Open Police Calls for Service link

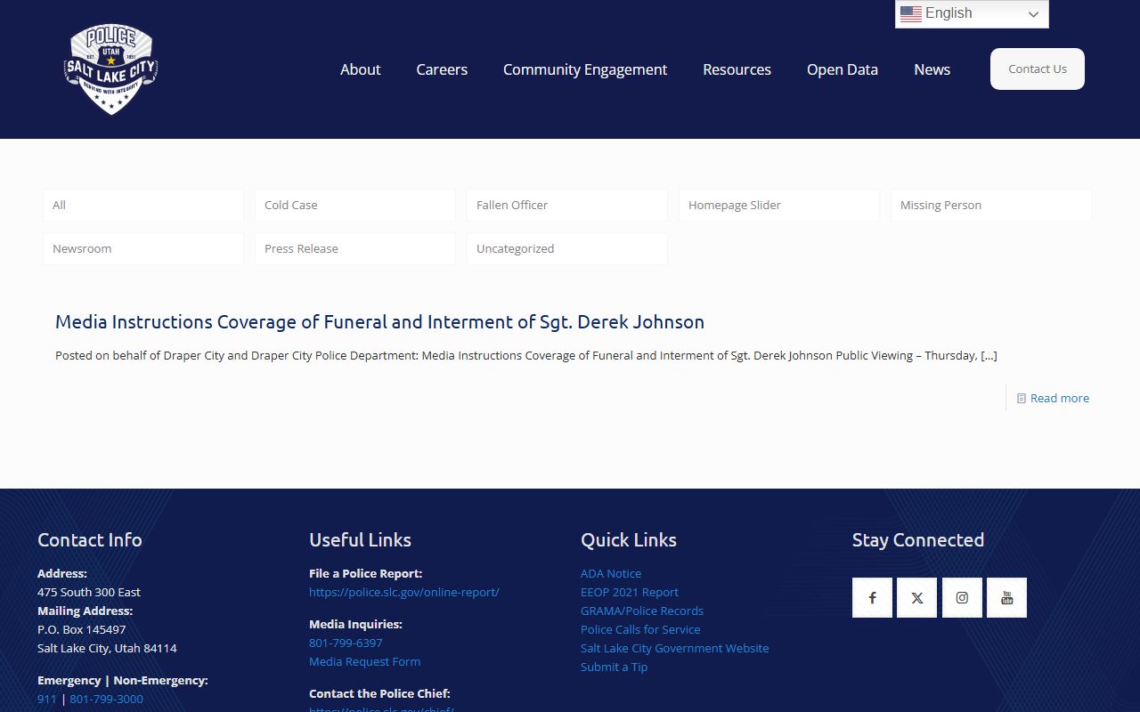tap(640, 629)
